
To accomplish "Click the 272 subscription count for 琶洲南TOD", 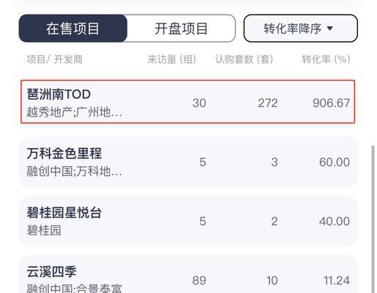I will [268, 103].
